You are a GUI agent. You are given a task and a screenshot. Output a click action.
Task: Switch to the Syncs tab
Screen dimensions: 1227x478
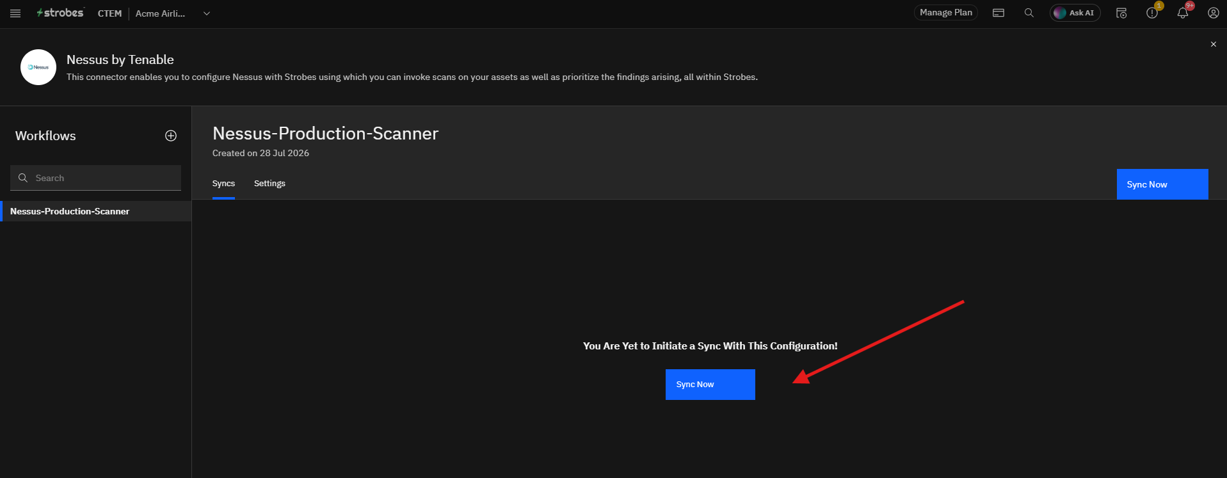coord(223,184)
